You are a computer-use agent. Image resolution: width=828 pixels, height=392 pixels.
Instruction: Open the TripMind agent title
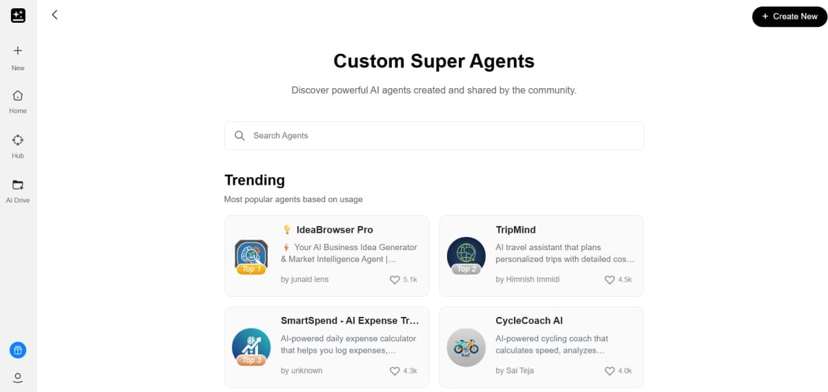coord(515,229)
